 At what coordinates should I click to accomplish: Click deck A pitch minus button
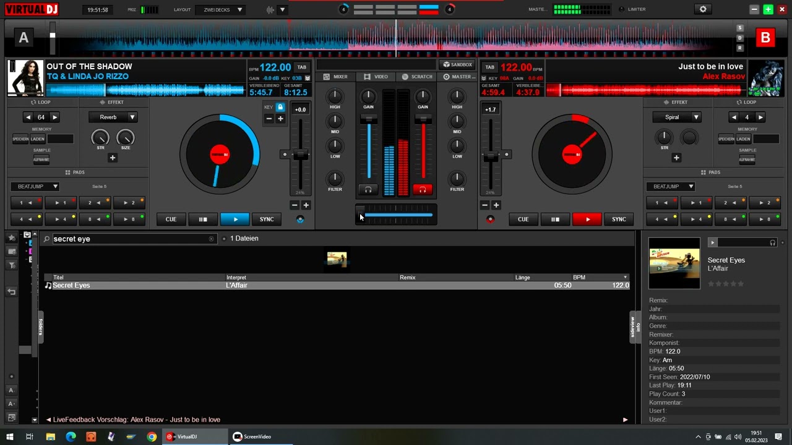point(295,205)
